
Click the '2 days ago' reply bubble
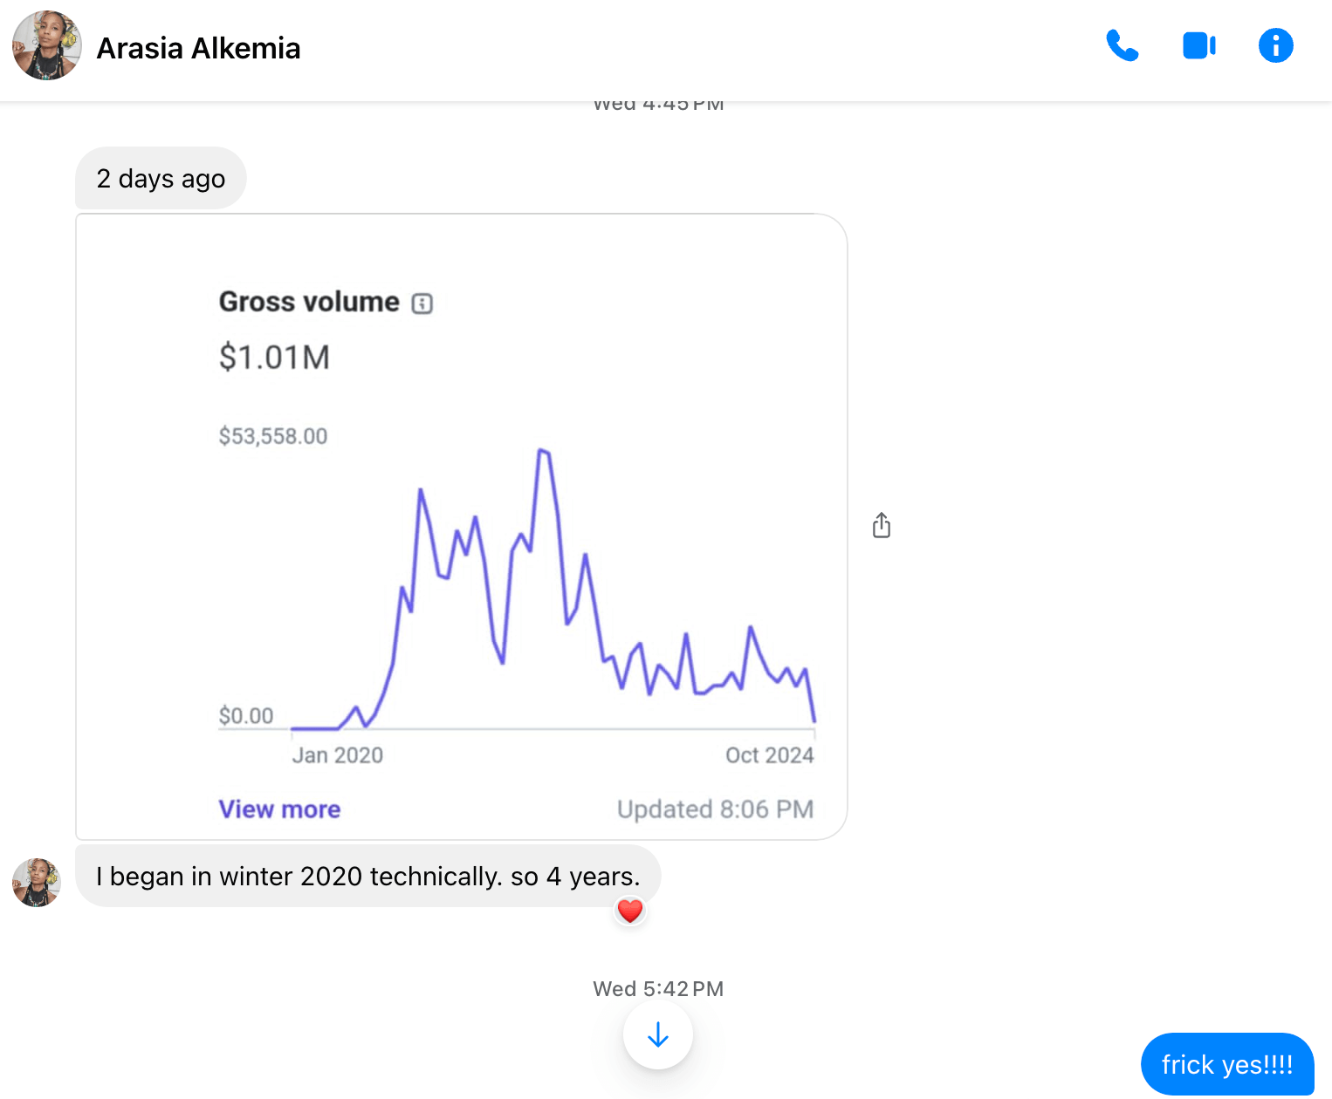(x=161, y=178)
